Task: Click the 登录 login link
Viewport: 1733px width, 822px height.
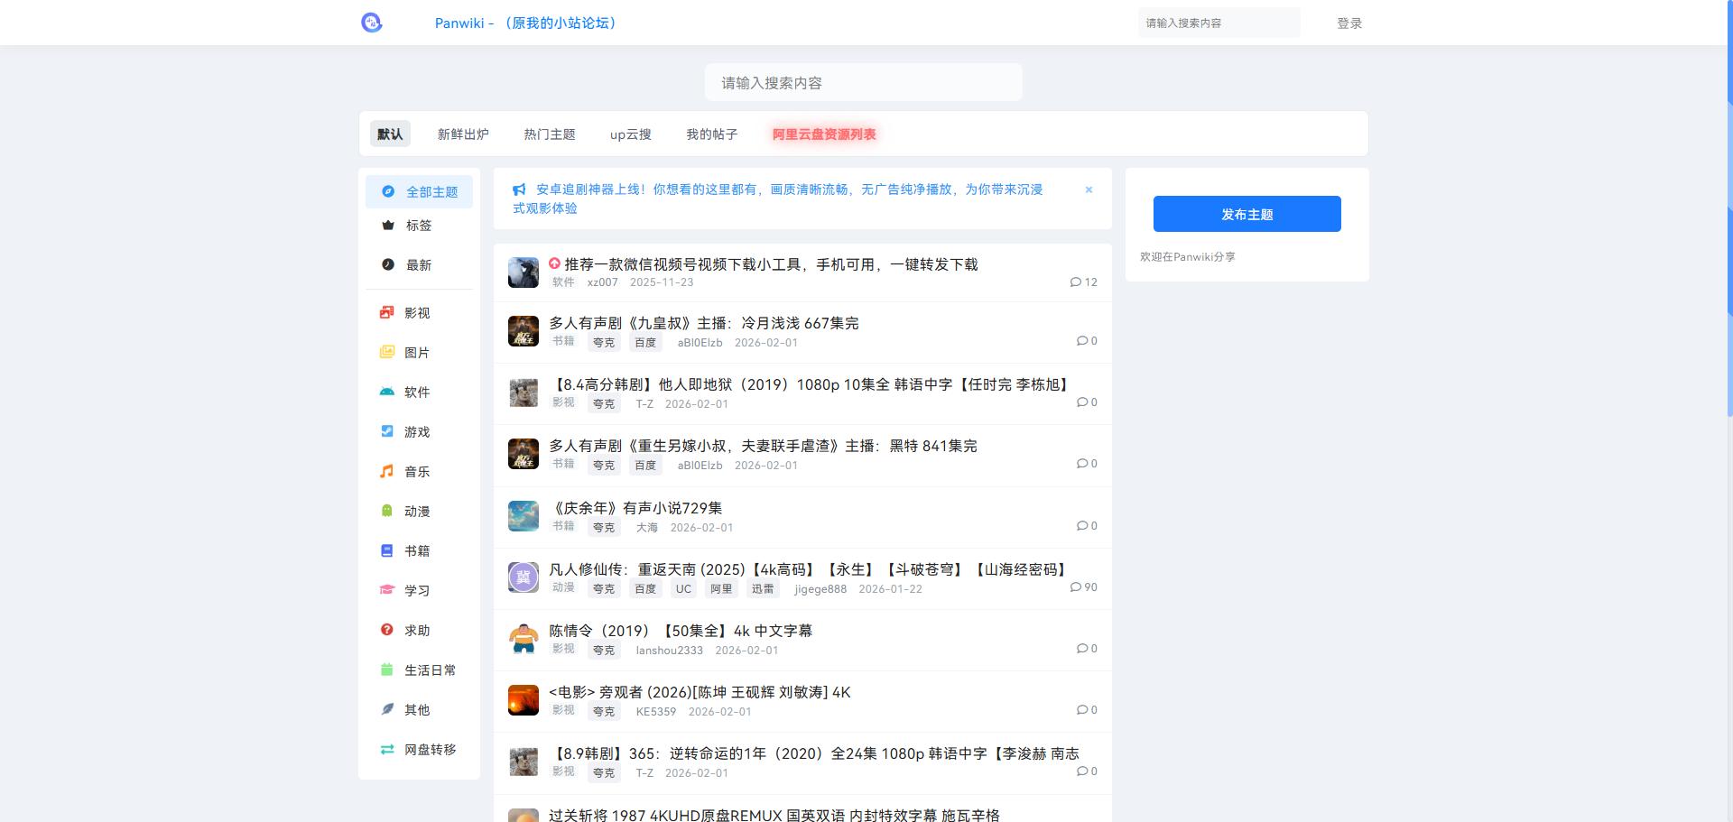Action: point(1349,23)
